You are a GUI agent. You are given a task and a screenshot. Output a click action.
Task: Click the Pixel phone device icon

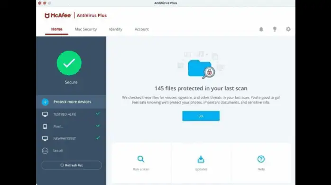tap(45, 126)
